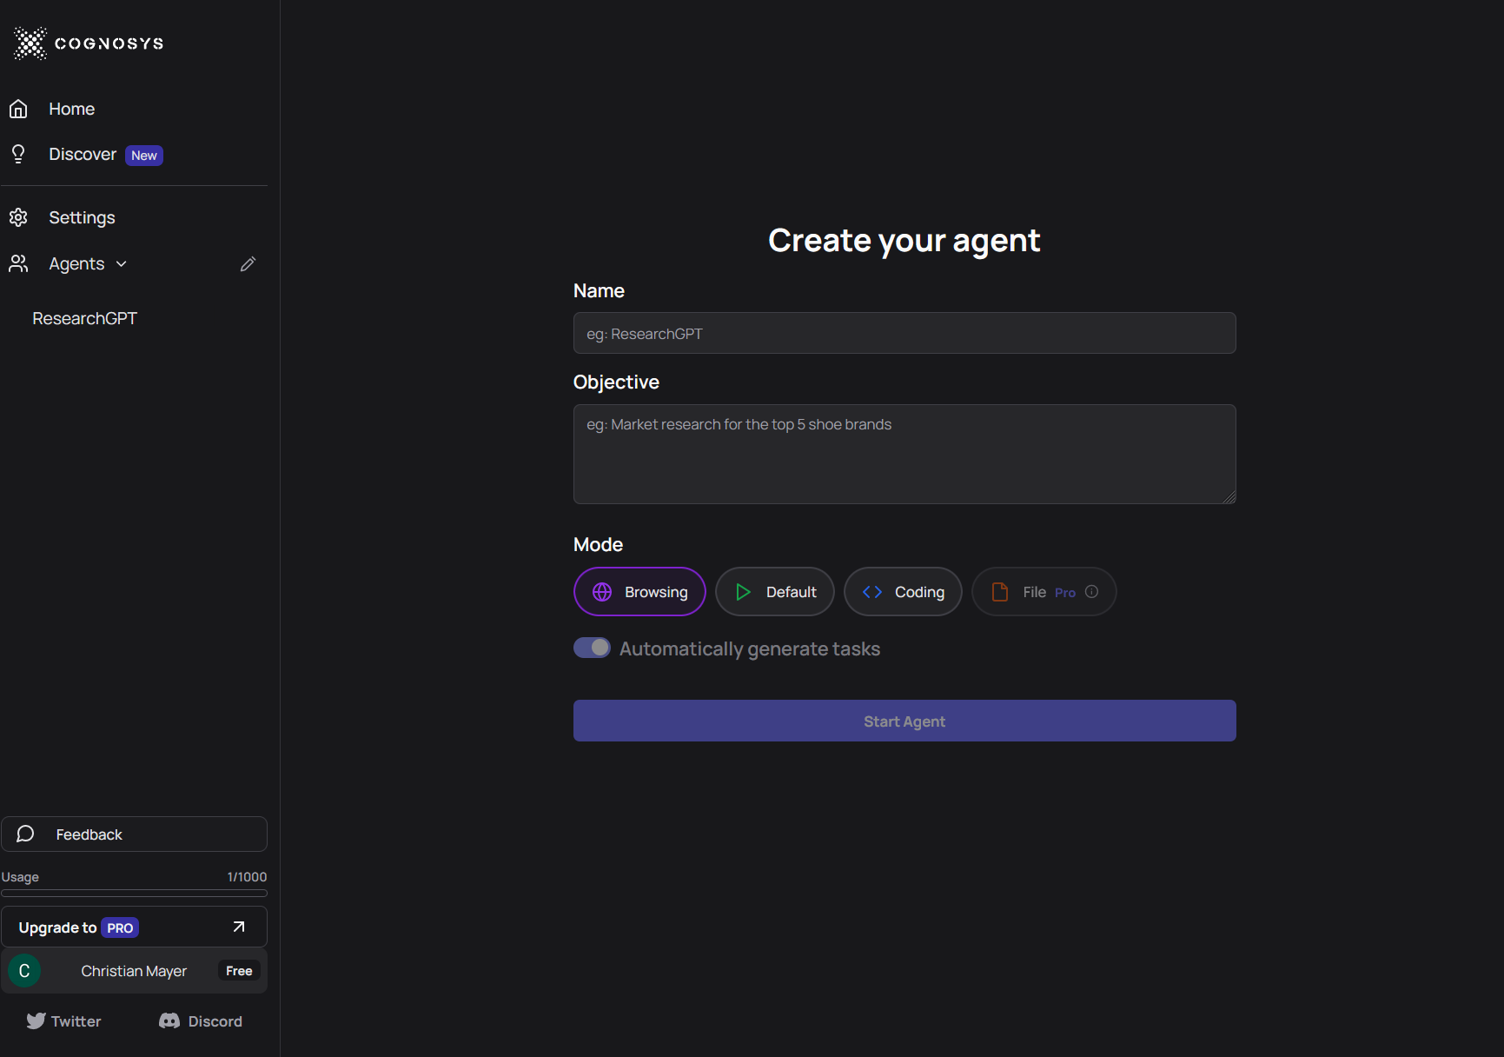Click the Cognosys logo icon

(30, 43)
